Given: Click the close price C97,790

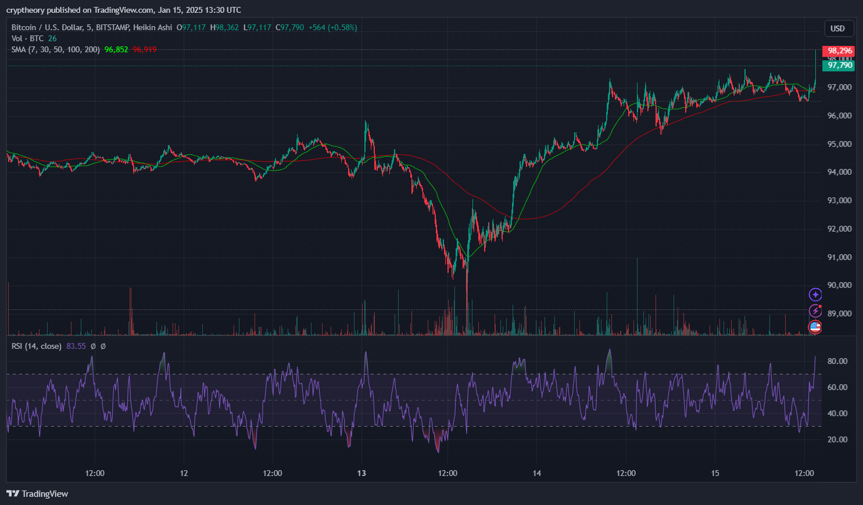Looking at the screenshot, I should pyautogui.click(x=290, y=27).
